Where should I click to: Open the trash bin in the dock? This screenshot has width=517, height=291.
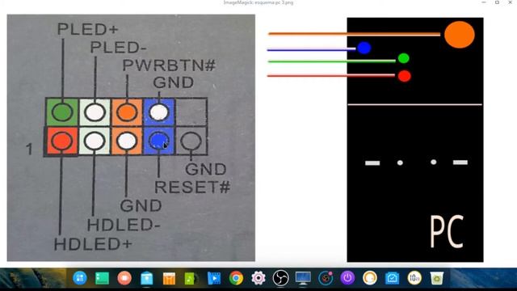tap(436, 278)
